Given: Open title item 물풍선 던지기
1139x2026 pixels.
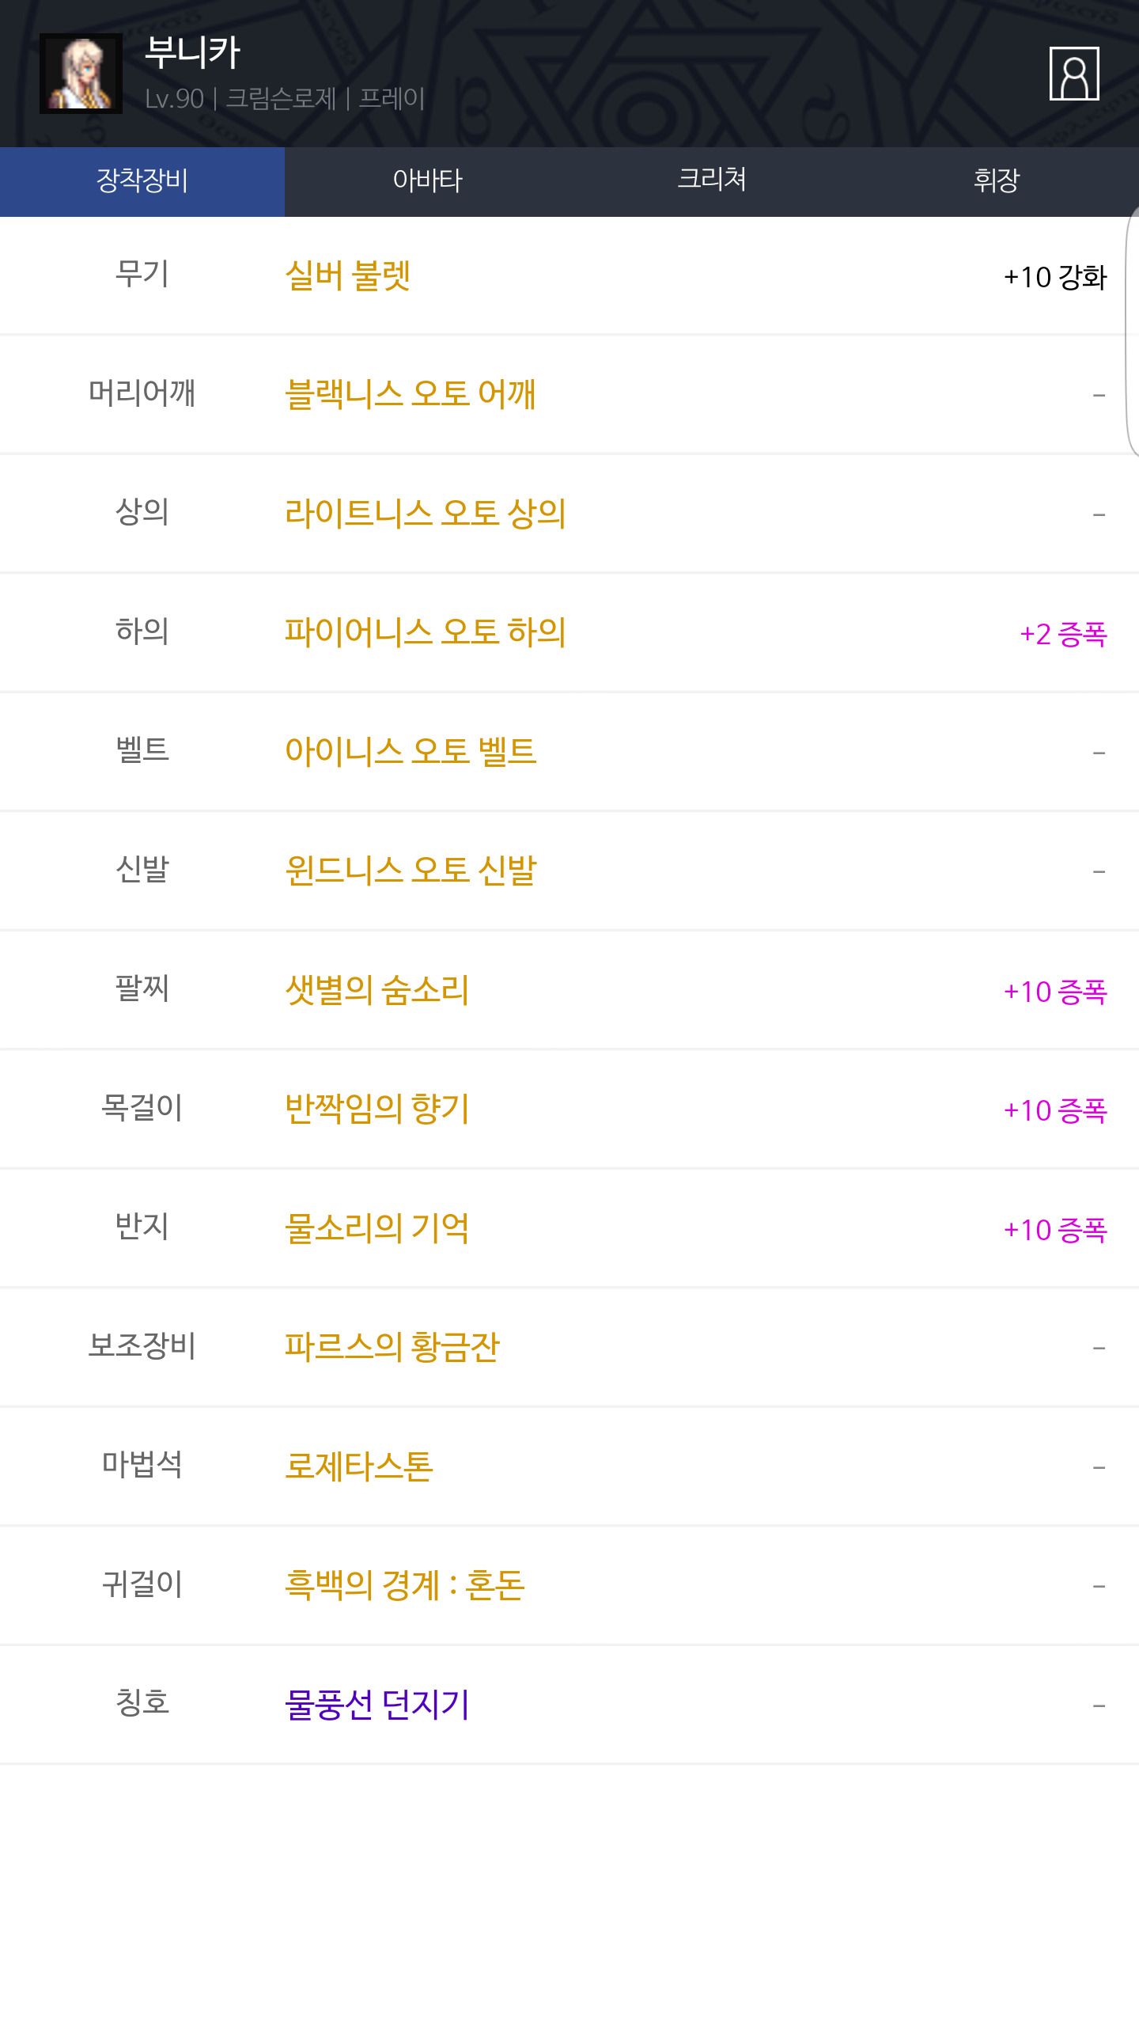Looking at the screenshot, I should [377, 1705].
